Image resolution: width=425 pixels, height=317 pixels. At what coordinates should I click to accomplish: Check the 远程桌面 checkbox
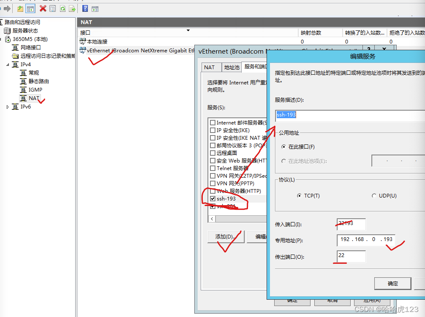point(213,153)
